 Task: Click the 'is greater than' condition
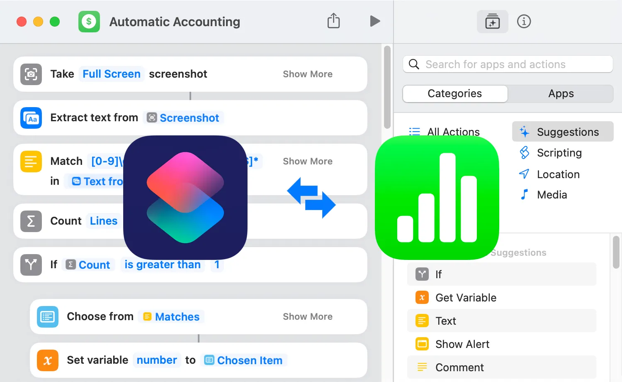click(x=162, y=264)
